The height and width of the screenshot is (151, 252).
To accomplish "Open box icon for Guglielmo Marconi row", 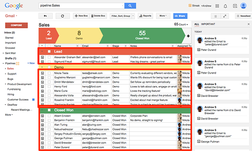I will coord(43,78).
